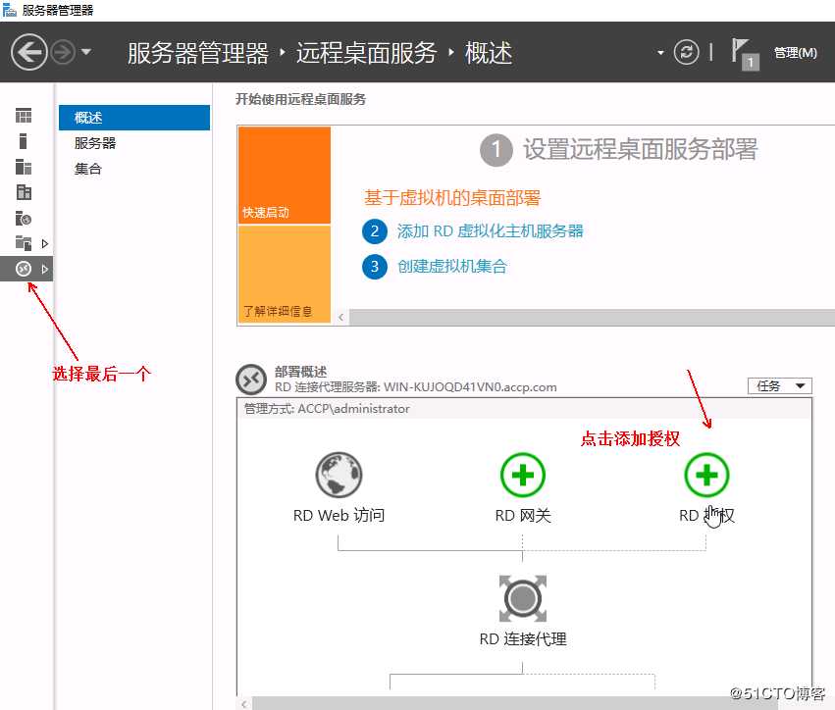Open the 任务 dropdown
This screenshot has width=835, height=710.
point(780,385)
